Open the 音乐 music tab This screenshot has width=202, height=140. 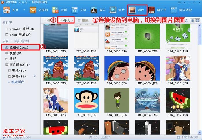point(98,10)
